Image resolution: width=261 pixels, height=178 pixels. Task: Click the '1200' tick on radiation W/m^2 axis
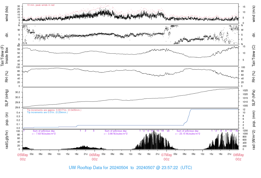point(245,131)
